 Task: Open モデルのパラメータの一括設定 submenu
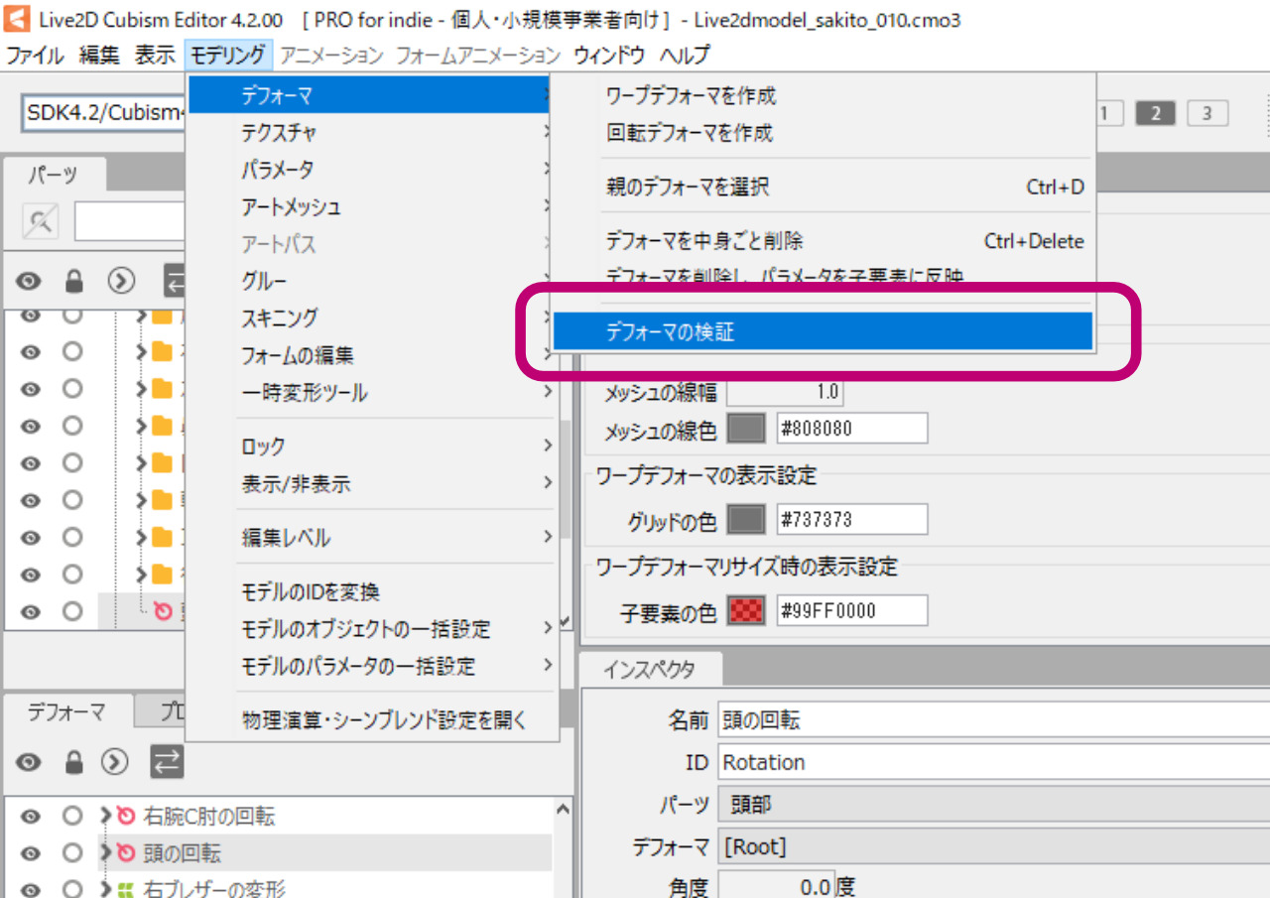pos(372,666)
